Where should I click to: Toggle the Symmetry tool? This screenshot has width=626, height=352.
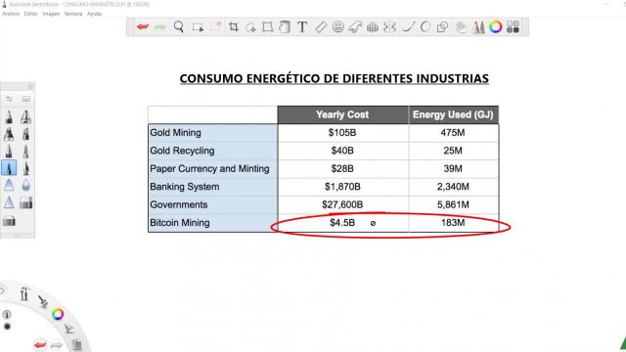point(389,26)
